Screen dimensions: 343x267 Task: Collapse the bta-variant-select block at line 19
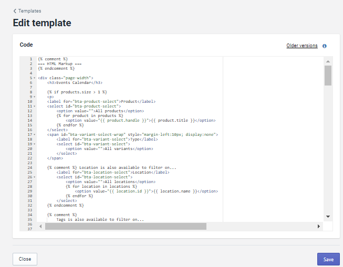(x=35, y=144)
